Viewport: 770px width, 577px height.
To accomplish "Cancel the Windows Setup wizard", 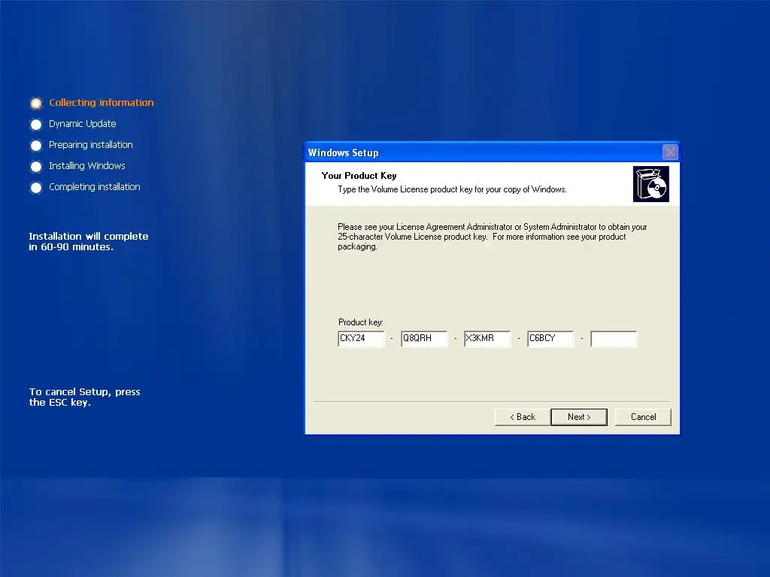I will [643, 417].
